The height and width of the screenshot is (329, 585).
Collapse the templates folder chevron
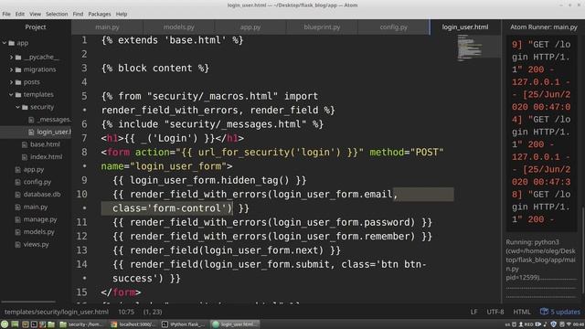[x=11, y=95]
